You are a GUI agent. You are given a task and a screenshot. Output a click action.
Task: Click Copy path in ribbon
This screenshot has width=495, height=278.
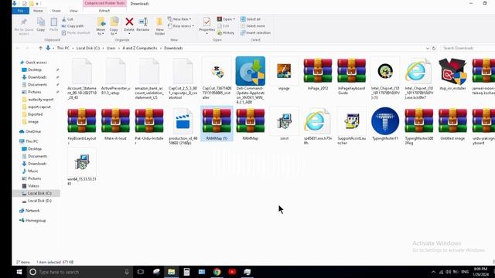73,25
